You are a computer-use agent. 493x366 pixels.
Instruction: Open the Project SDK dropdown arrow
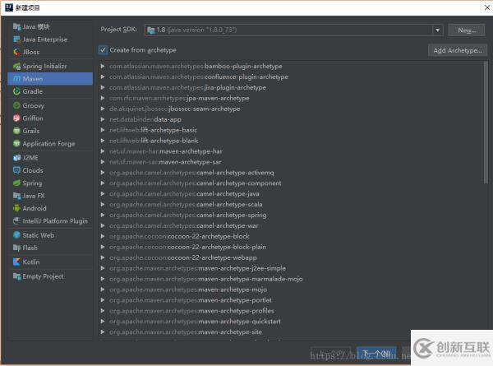[437, 30]
